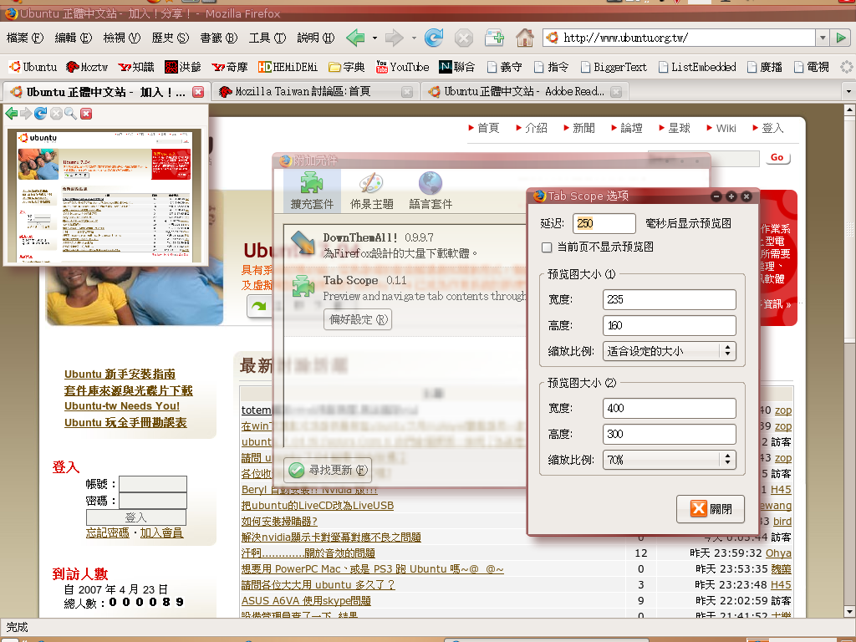Open the 字典 bookmark folder
856x642 pixels.
tap(347, 67)
